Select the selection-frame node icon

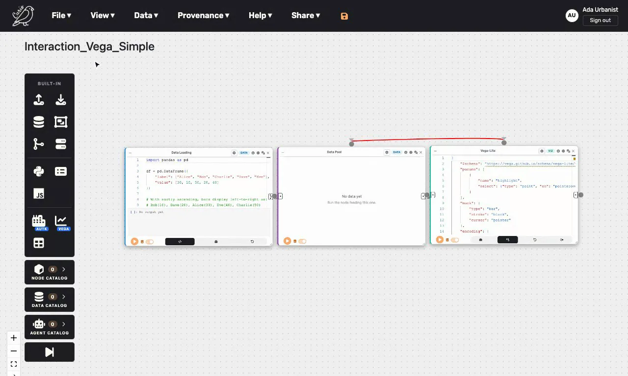[61, 122]
